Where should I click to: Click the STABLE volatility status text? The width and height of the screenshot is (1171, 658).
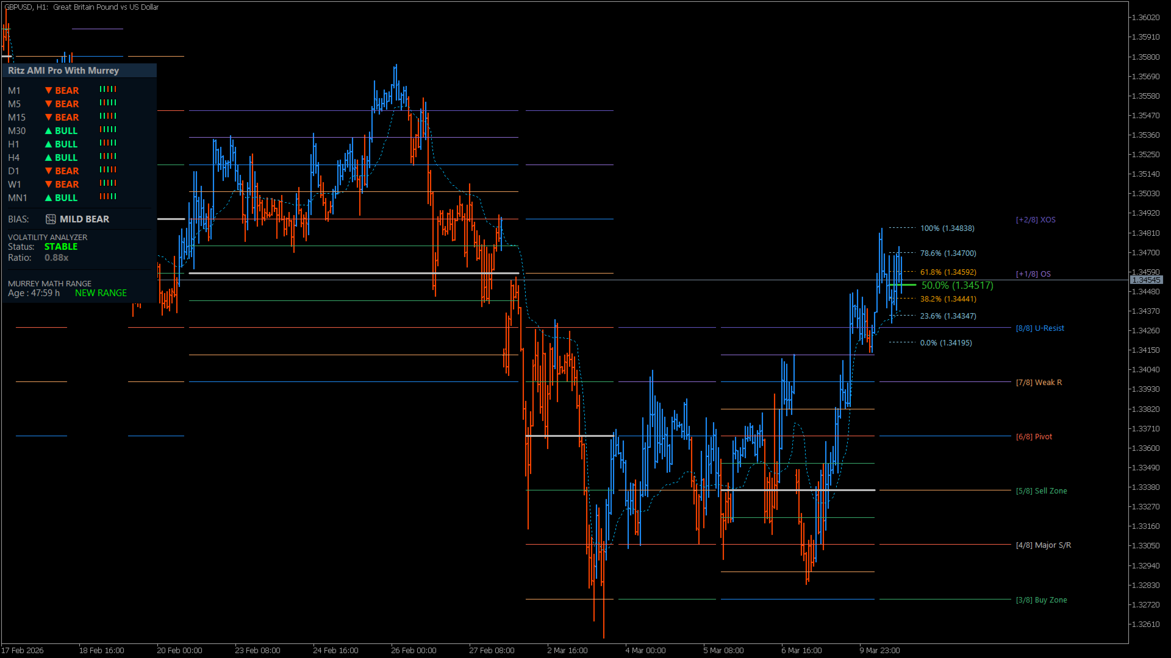point(61,247)
